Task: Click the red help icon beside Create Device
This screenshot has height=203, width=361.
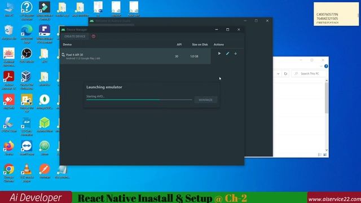Action: coord(94,36)
